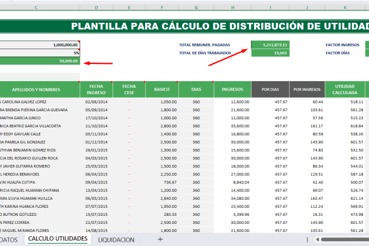Select the green 50,000.00 cell
This screenshot has height=246, width=369.
(x=40, y=61)
